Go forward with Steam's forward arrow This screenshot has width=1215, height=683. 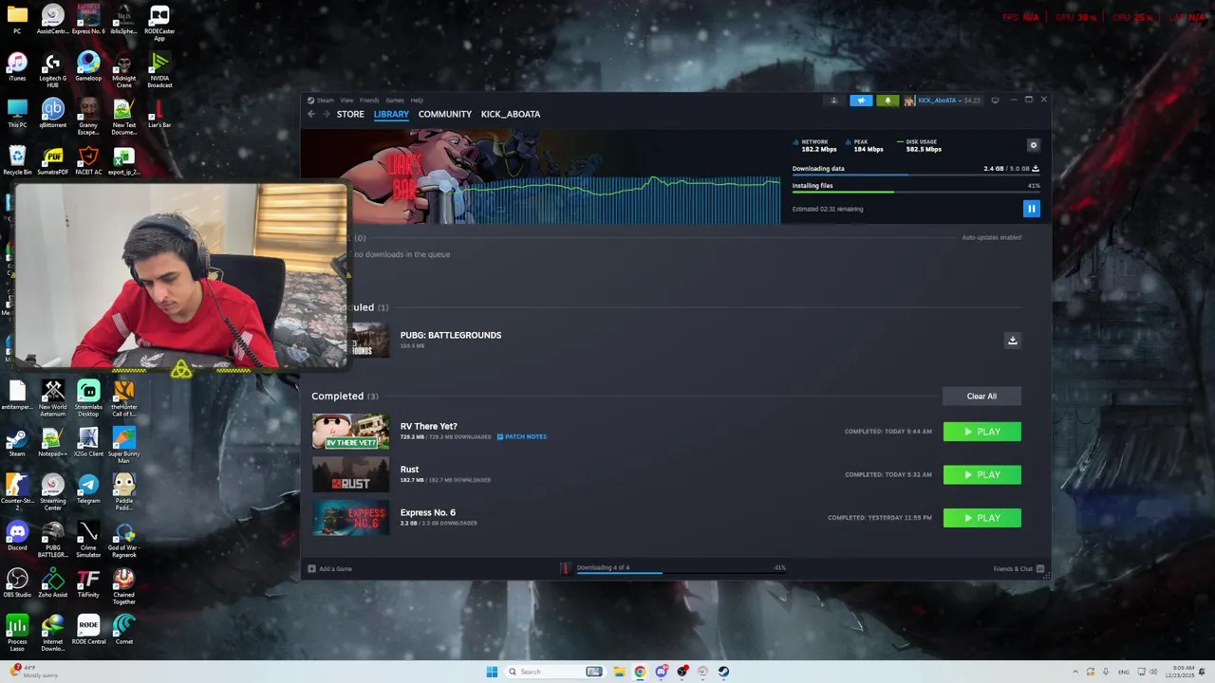pyautogui.click(x=327, y=114)
